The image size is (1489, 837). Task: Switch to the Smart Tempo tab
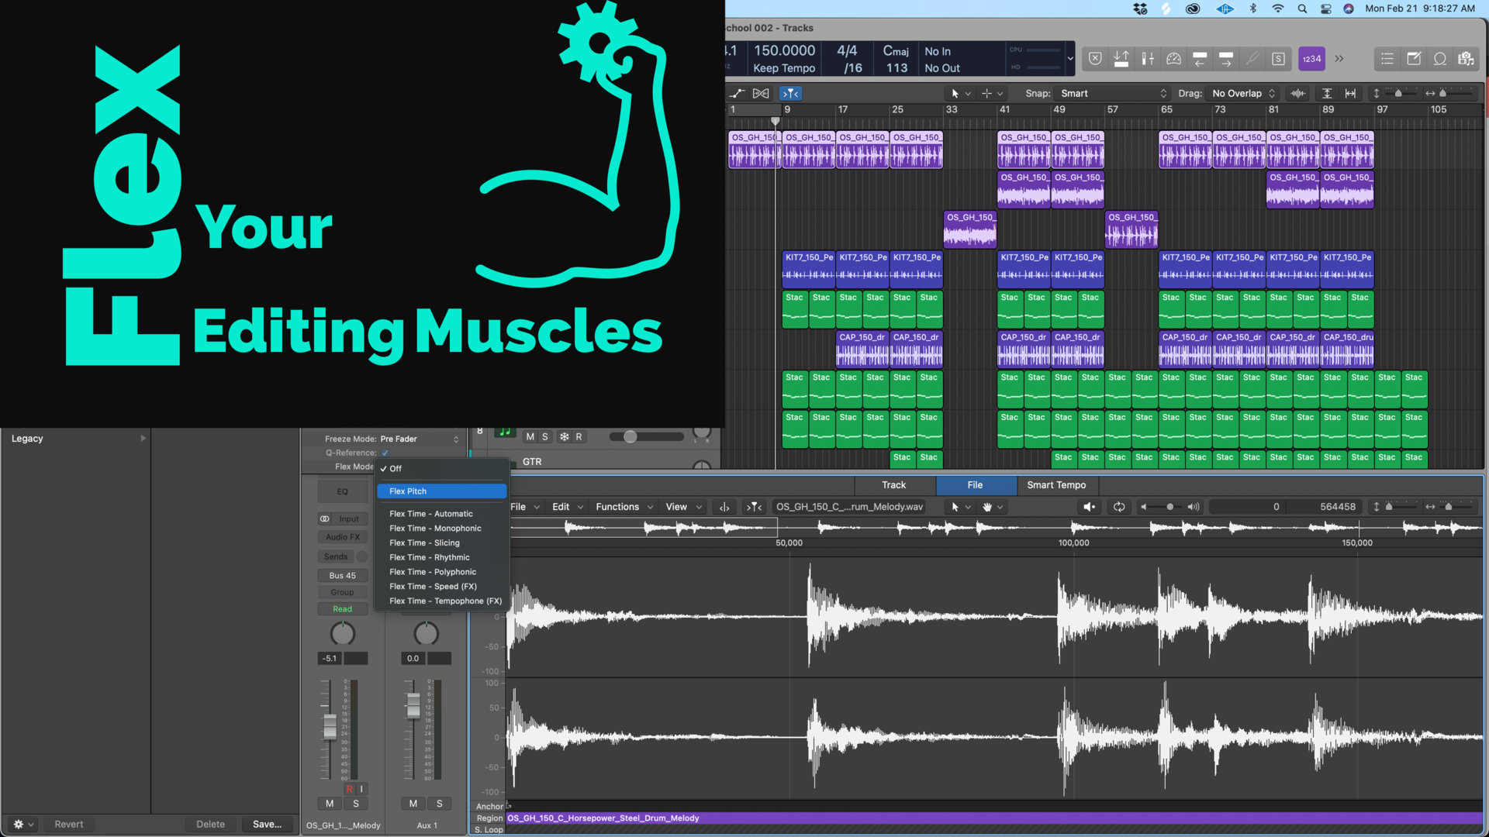tap(1056, 485)
